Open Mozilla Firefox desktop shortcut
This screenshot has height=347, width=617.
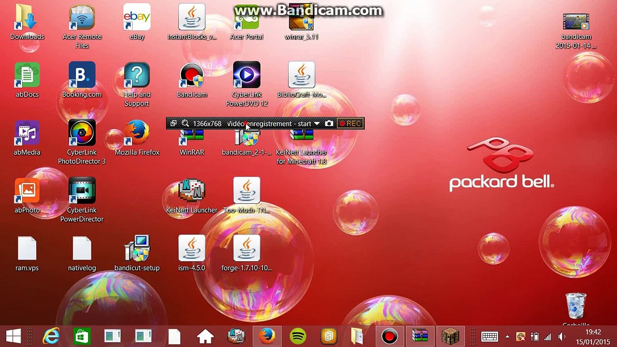click(x=137, y=138)
